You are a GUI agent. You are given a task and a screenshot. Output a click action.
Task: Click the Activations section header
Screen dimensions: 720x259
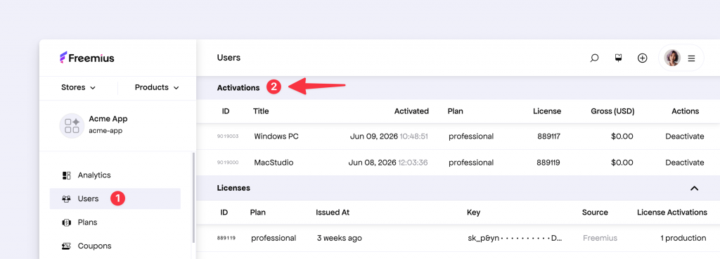[238, 88]
